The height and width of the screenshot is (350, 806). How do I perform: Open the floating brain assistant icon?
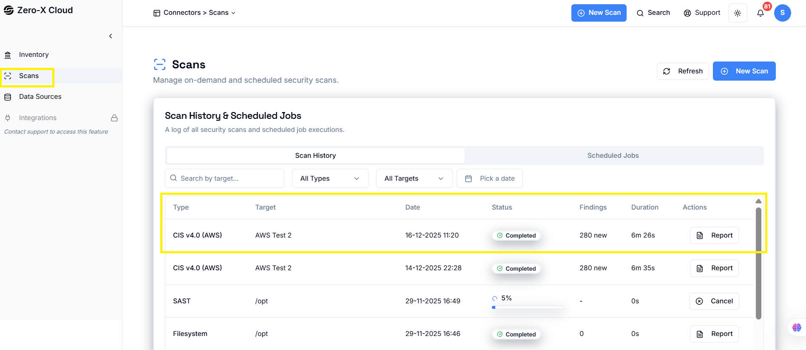click(797, 328)
